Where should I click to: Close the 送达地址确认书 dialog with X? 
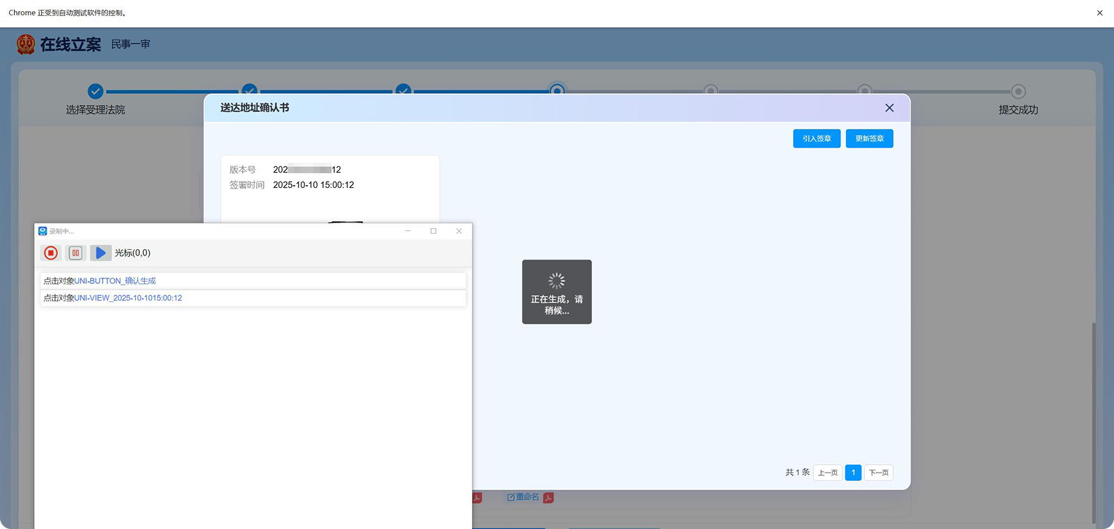[x=889, y=108]
